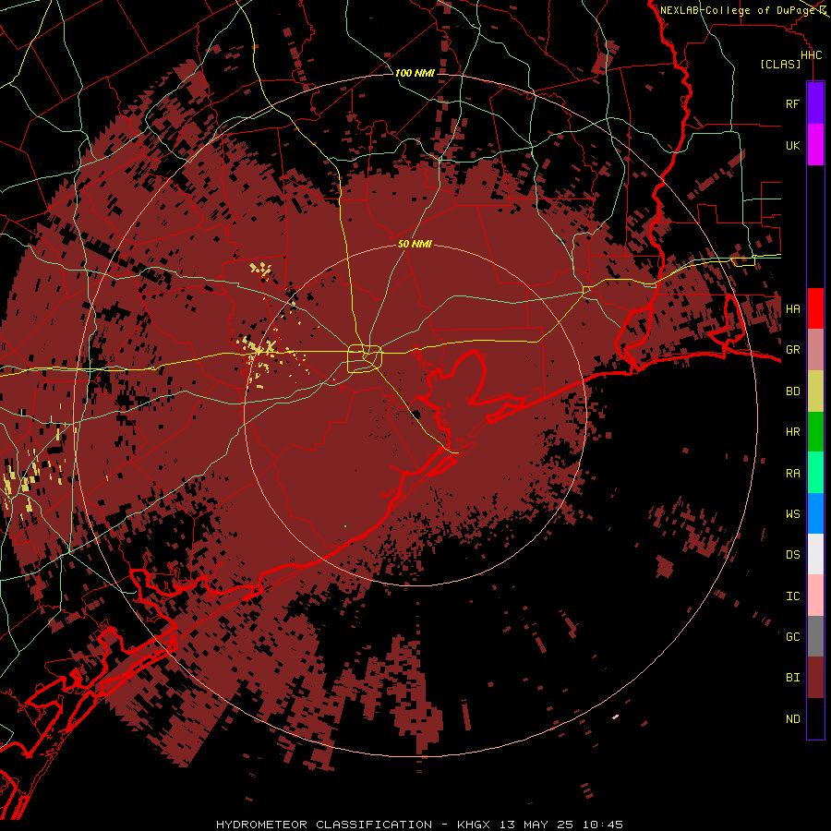This screenshot has width=831, height=831.
Task: Click the blue WS legend swatch
Action: tap(815, 513)
